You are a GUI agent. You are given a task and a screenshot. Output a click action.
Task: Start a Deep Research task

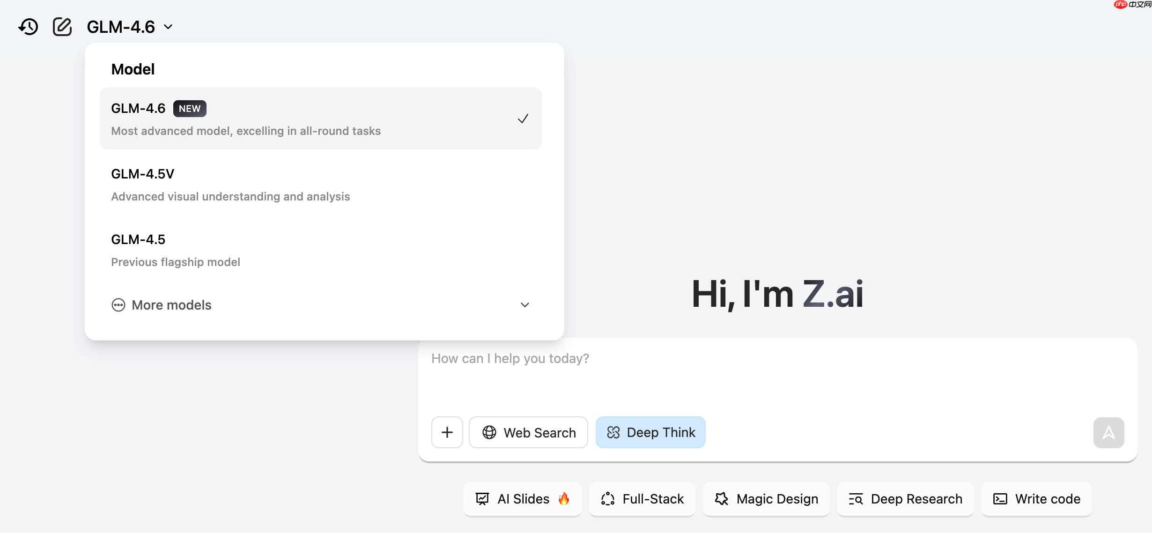905,499
